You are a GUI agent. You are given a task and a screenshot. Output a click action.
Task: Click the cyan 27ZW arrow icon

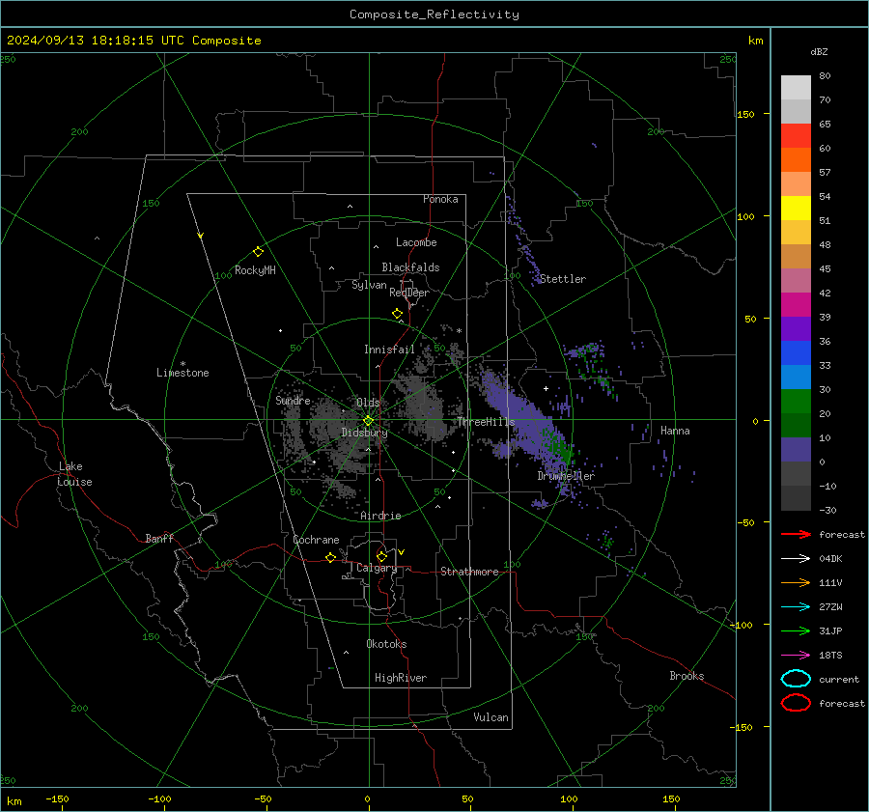click(796, 607)
